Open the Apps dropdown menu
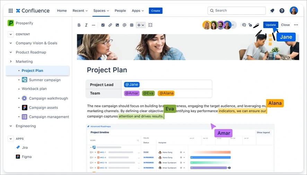Screen dimensions: 307x175 click(138, 11)
